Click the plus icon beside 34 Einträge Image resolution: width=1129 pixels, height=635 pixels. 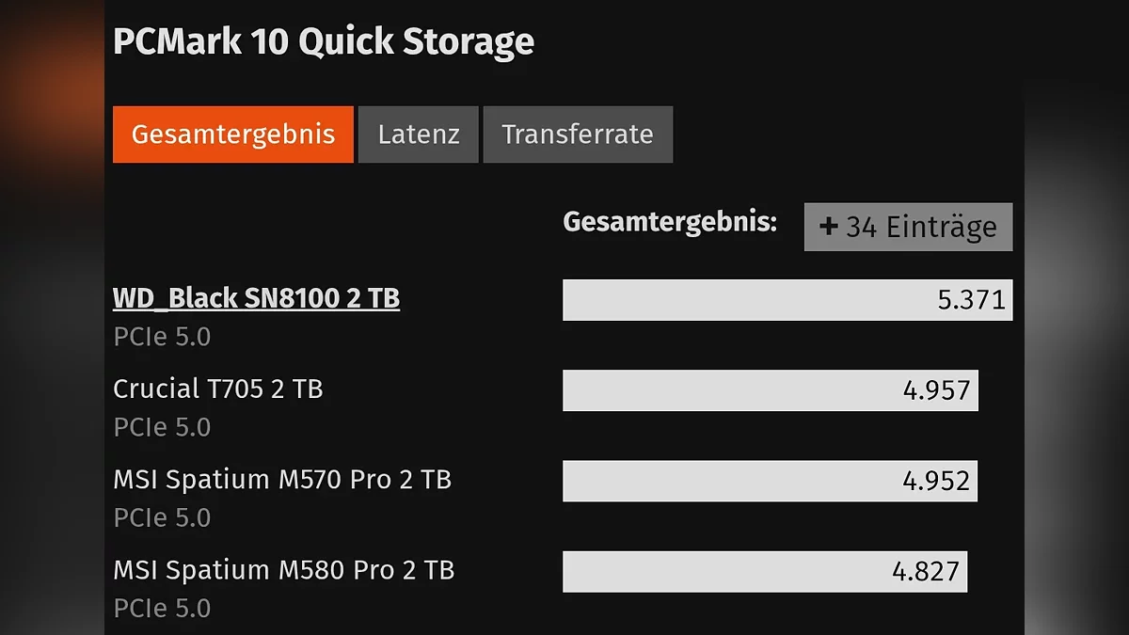pos(829,227)
